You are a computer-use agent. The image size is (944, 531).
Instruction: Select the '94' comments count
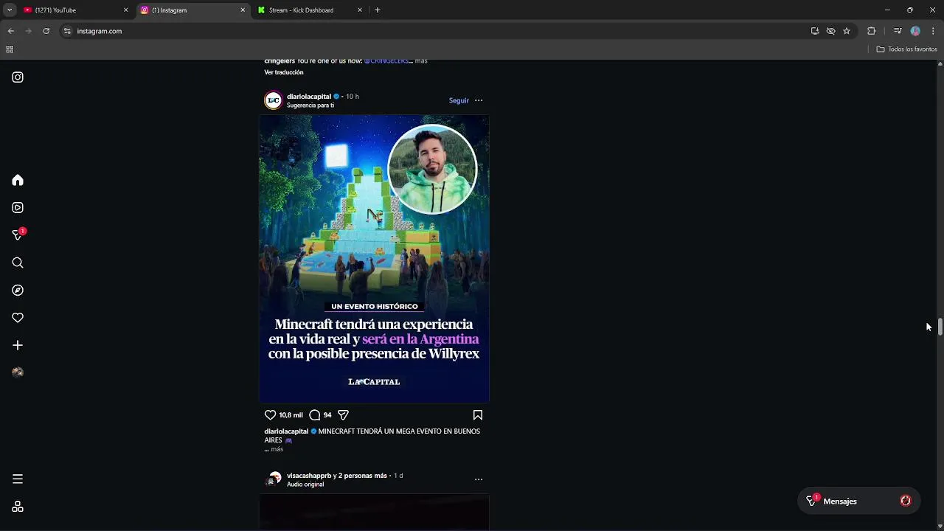[327, 415]
